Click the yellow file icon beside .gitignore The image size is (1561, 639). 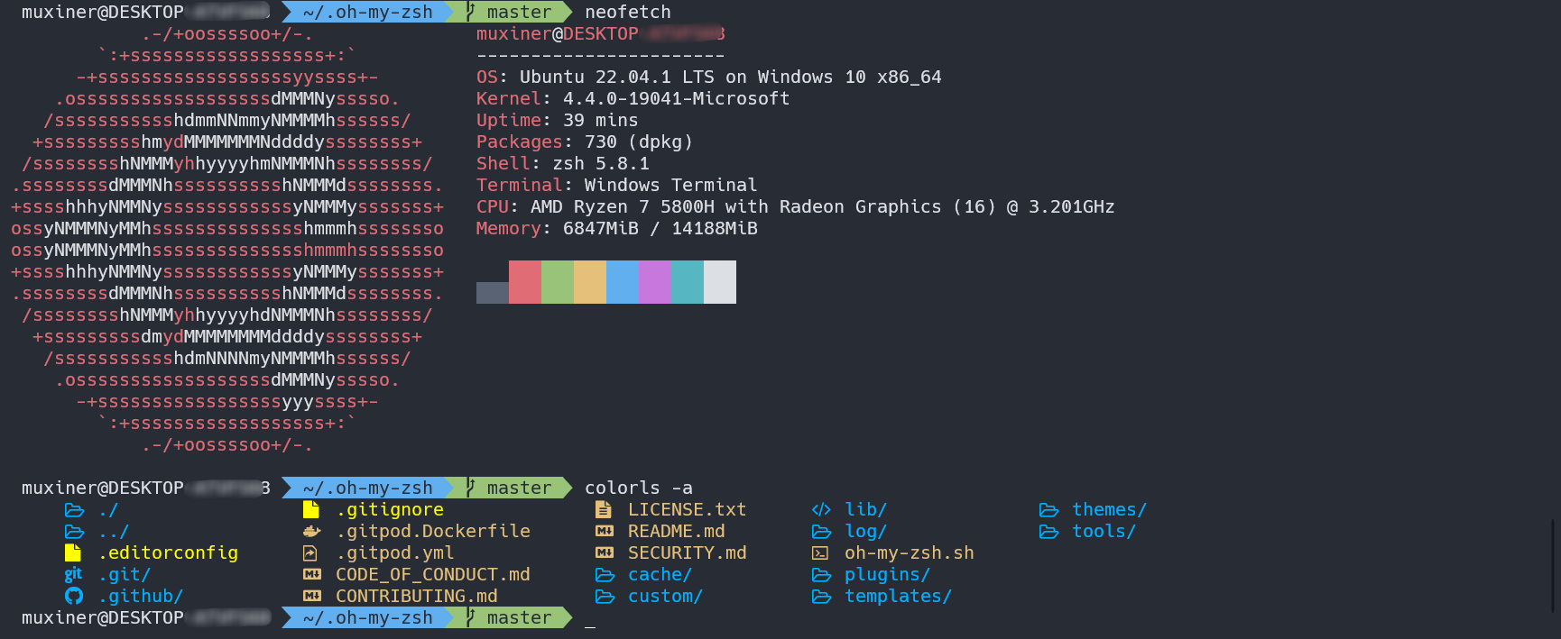tap(311, 509)
